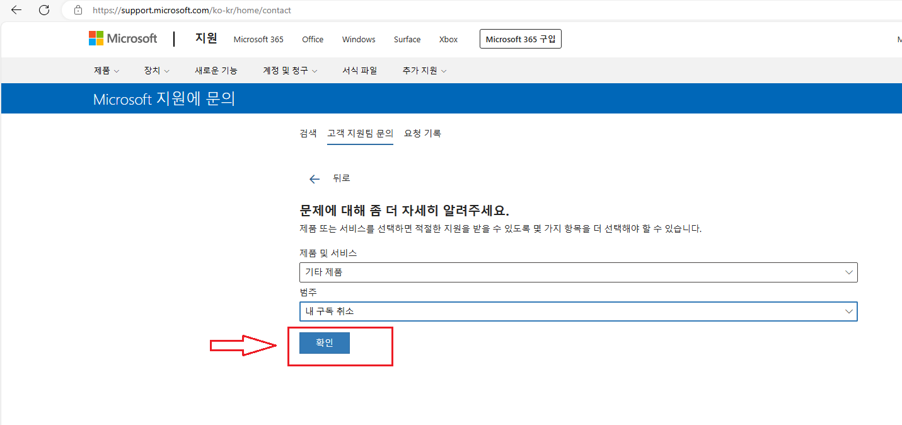
Task: Click the Microsoft 365 구입 button
Action: click(521, 39)
